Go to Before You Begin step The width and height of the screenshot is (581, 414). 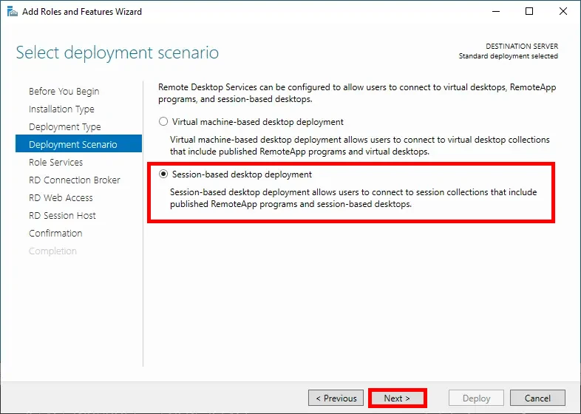64,92
